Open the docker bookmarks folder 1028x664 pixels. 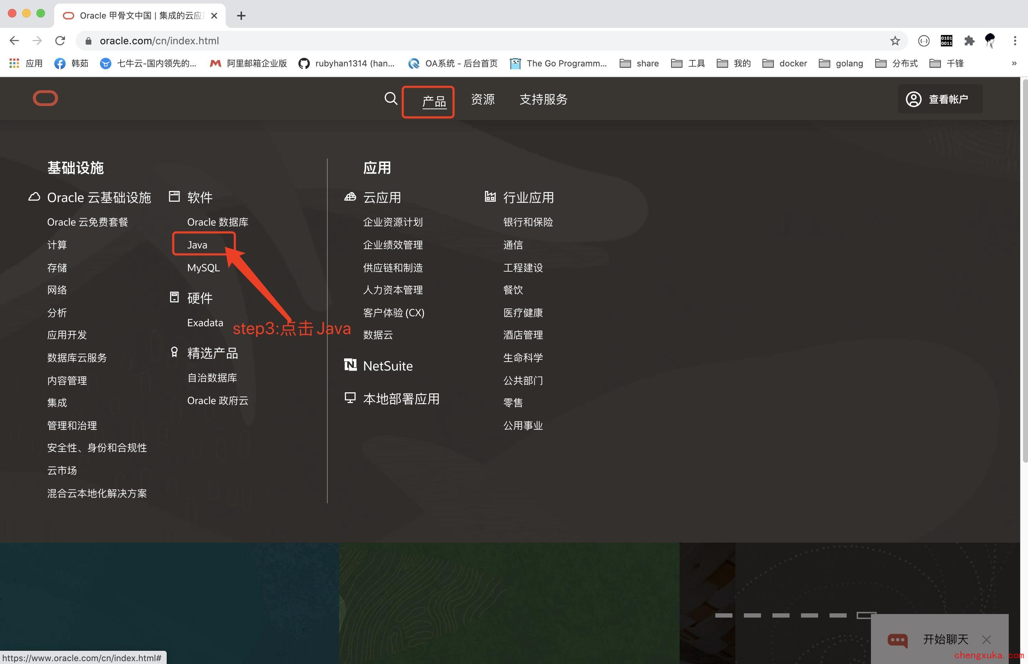pyautogui.click(x=785, y=64)
